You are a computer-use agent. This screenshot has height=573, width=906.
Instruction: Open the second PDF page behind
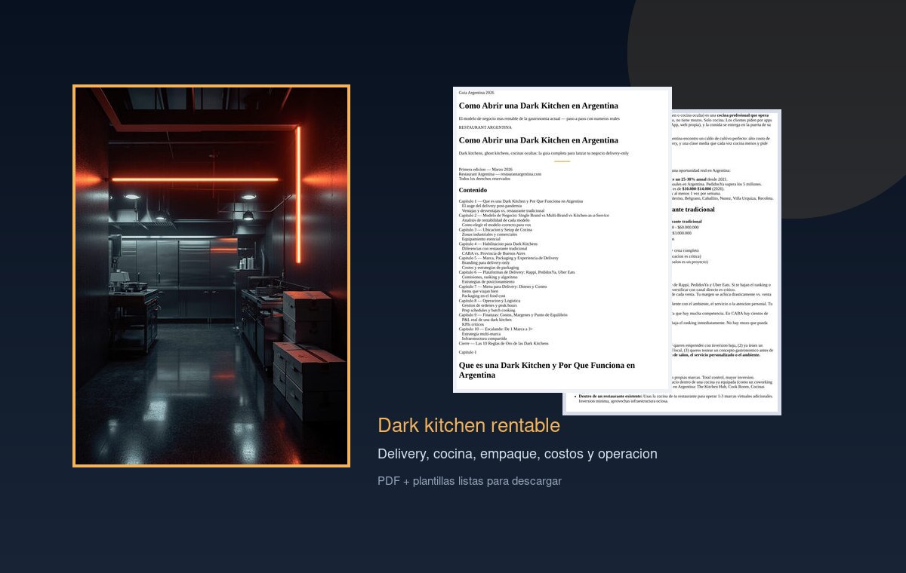click(x=726, y=262)
